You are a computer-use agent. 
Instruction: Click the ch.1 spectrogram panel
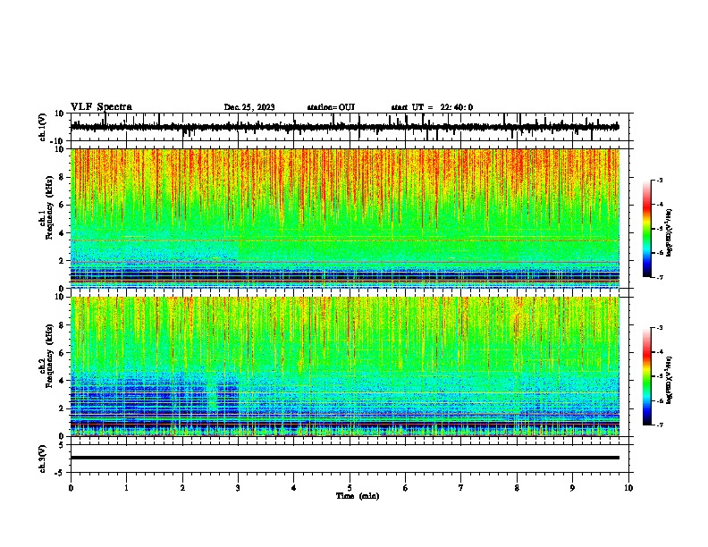(344, 218)
